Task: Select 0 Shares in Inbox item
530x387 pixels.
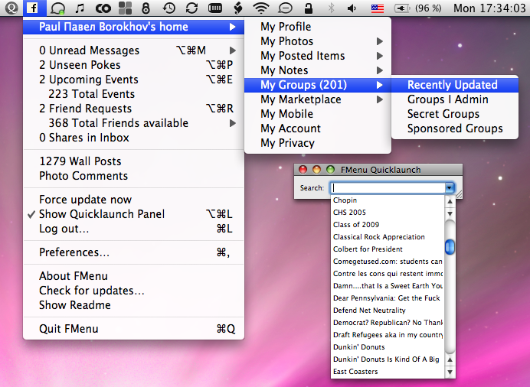Action: coord(133,138)
